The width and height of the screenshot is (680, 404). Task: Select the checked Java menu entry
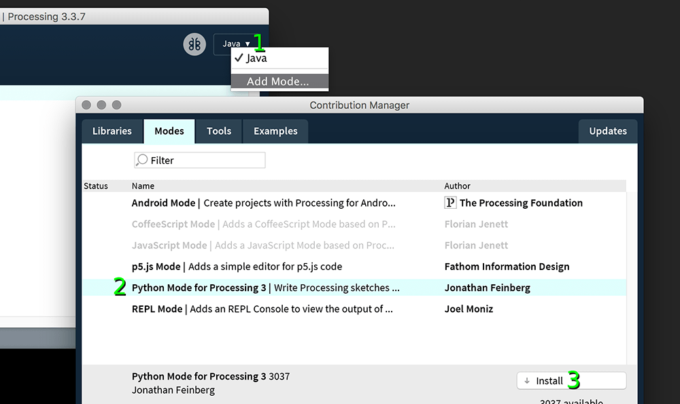pos(279,58)
